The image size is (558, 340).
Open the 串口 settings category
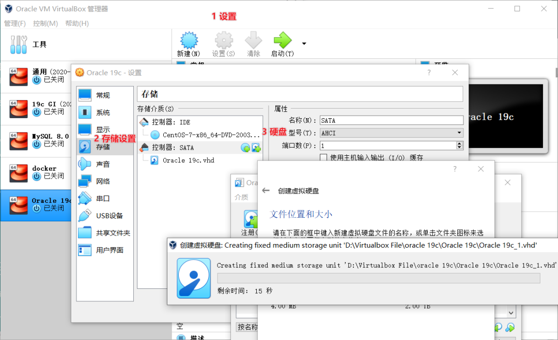(x=104, y=198)
